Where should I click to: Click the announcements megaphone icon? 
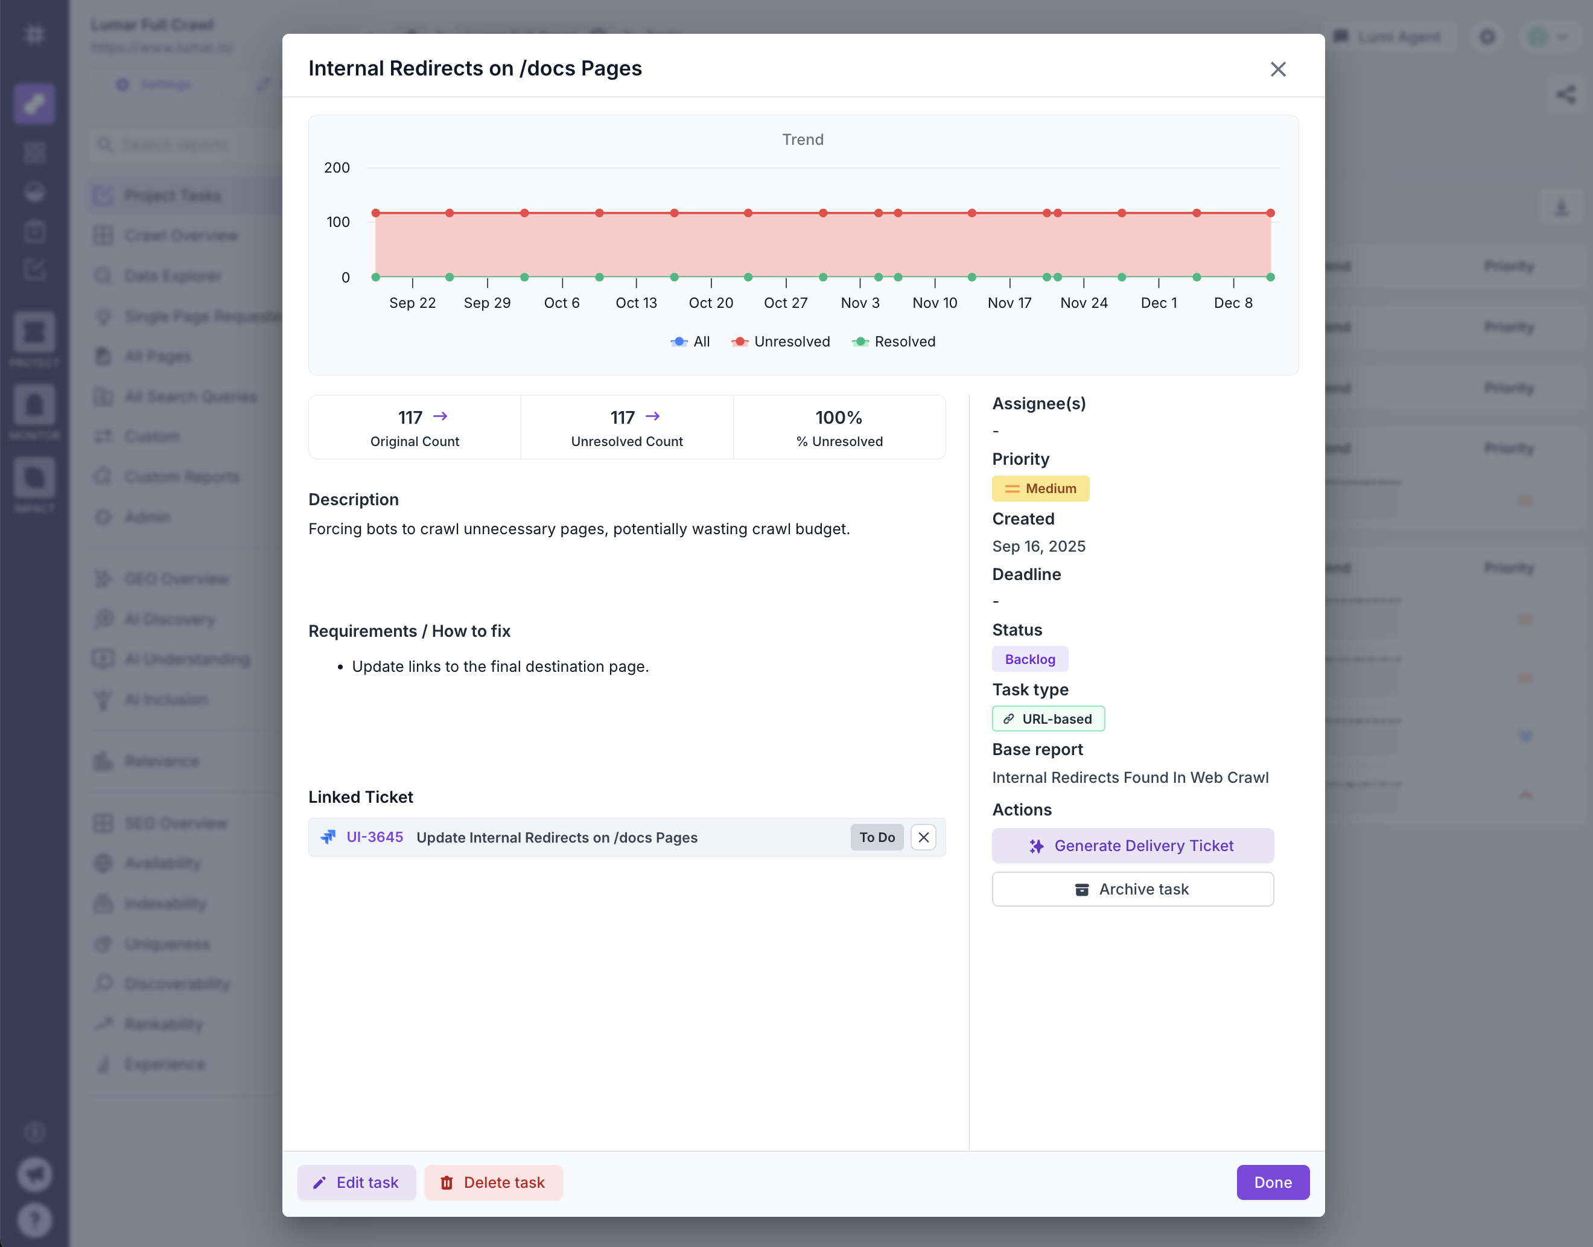34,1174
